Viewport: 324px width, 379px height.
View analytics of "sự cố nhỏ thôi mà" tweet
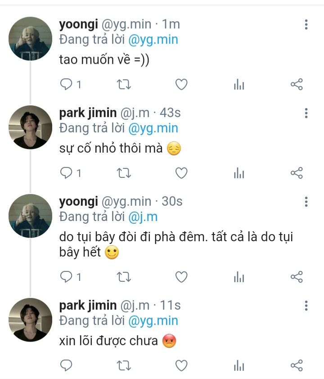pyautogui.click(x=239, y=173)
